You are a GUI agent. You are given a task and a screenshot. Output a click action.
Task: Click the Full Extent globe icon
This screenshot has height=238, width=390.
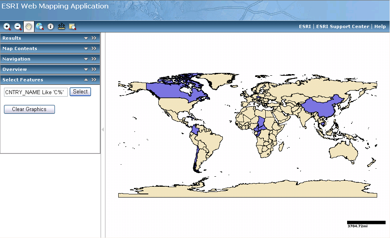[x=39, y=26]
